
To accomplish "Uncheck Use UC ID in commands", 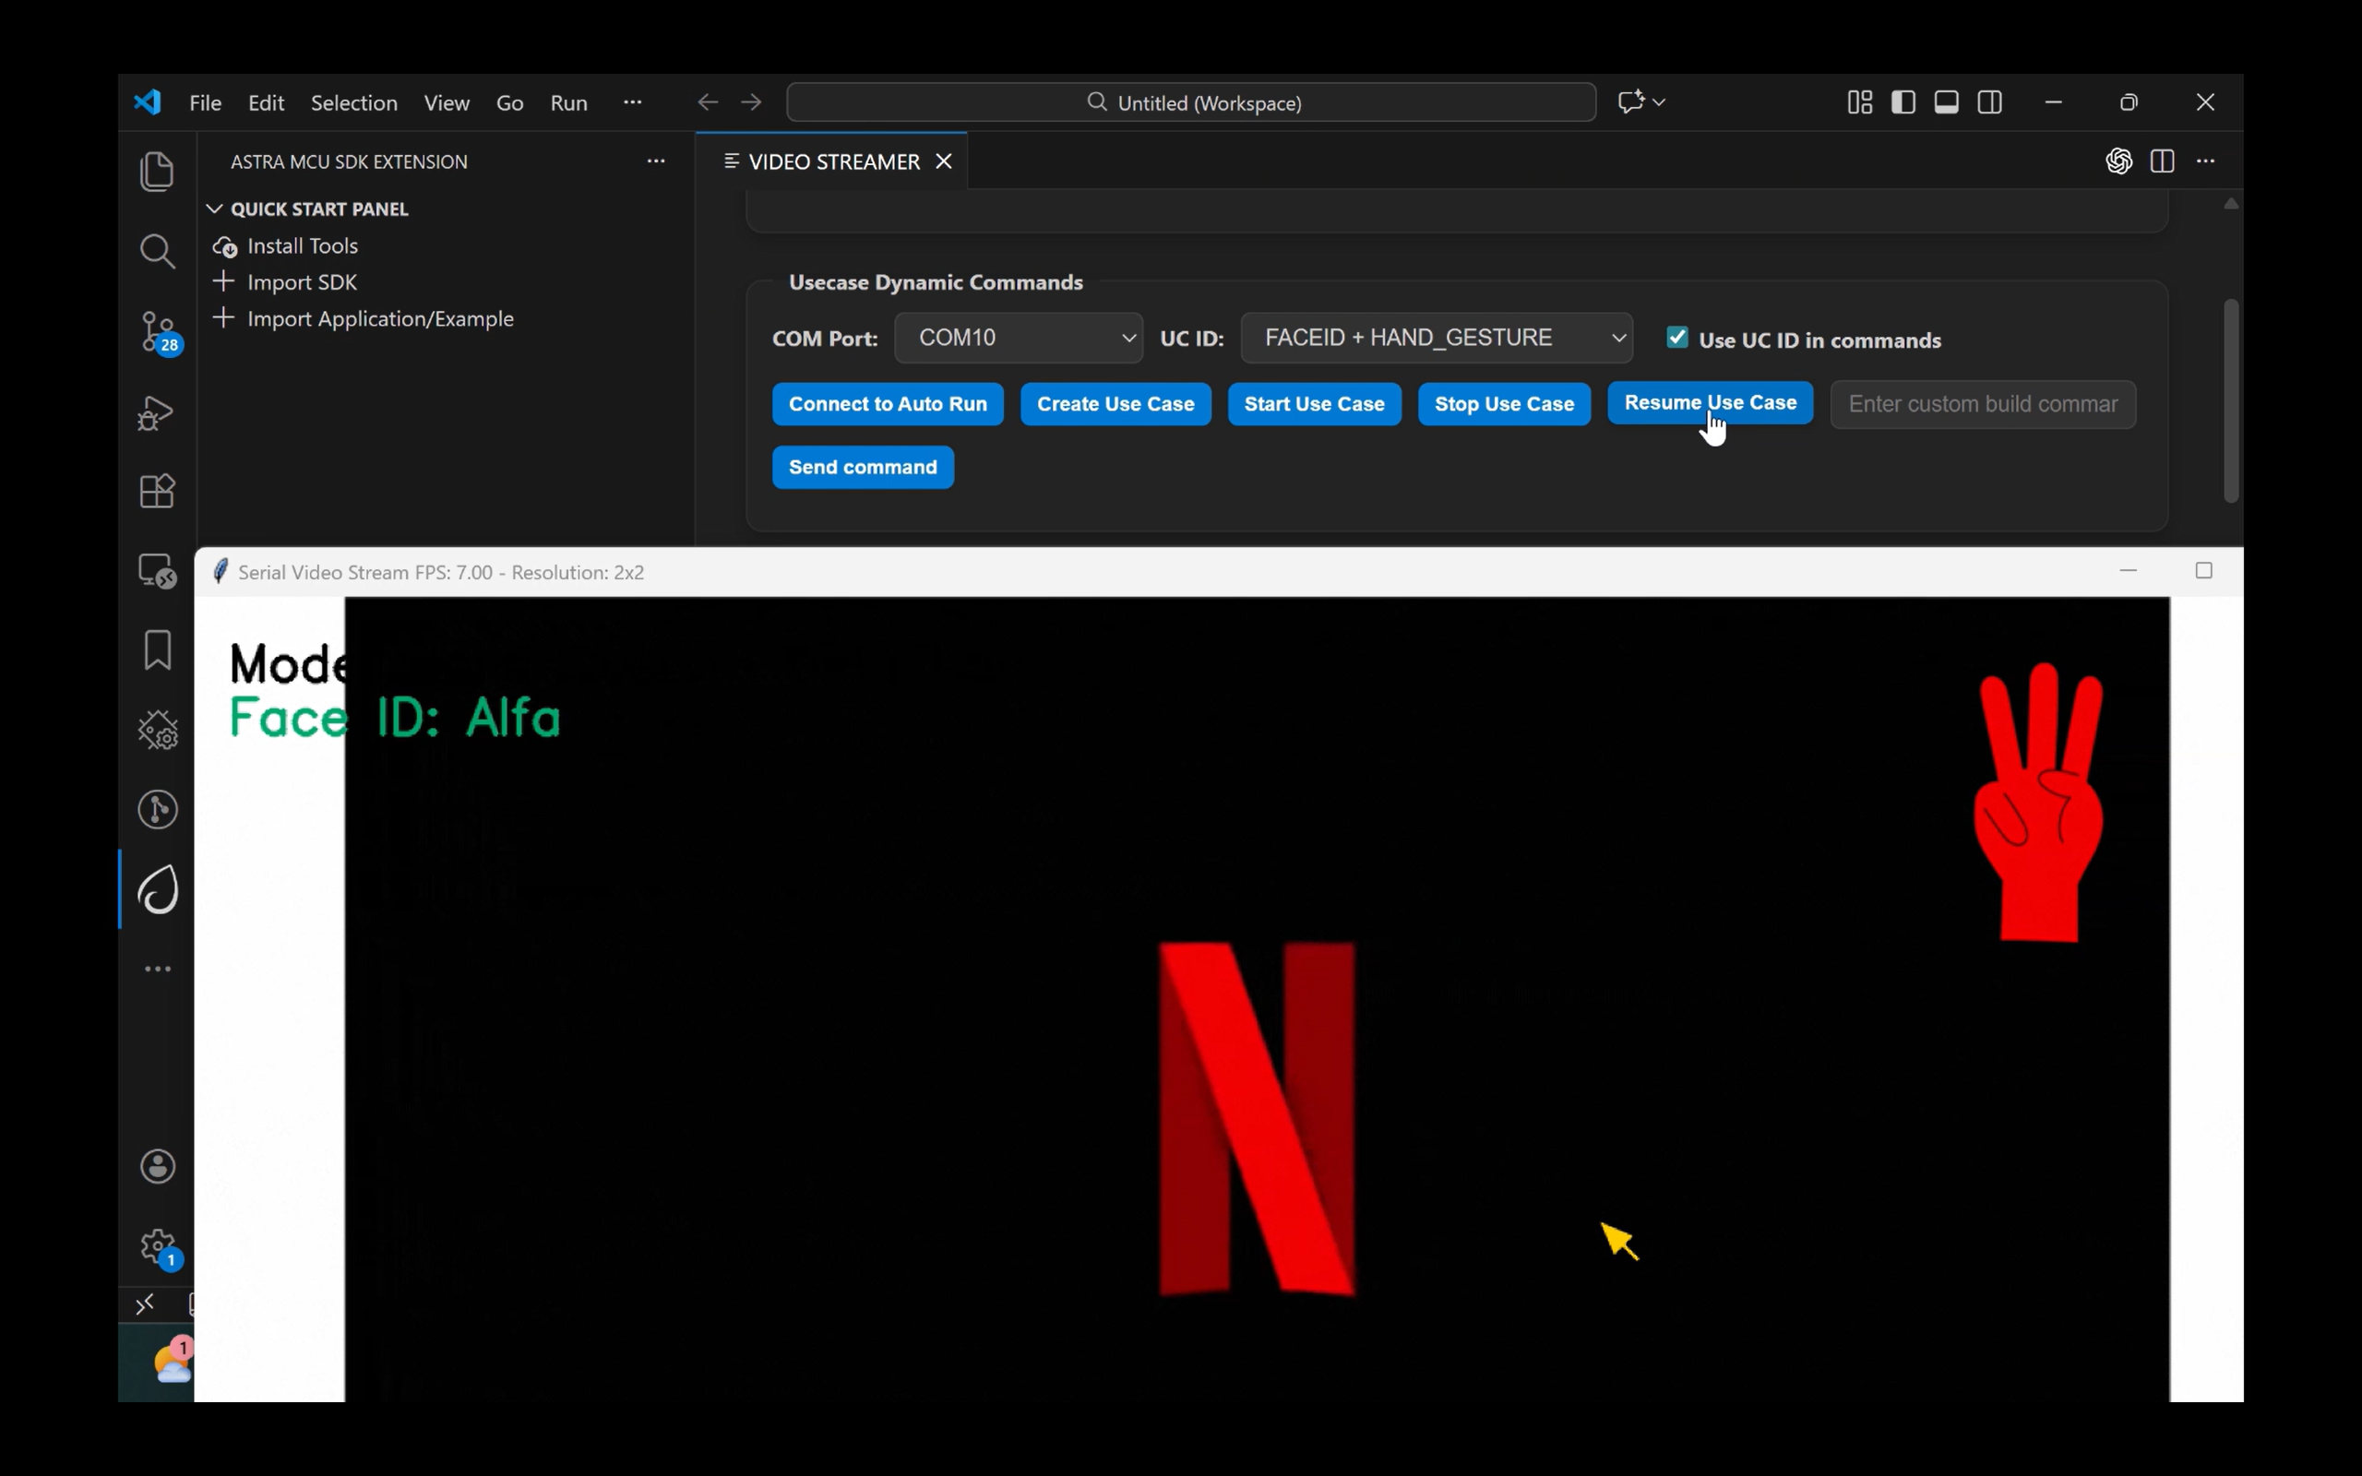I will [x=1676, y=338].
